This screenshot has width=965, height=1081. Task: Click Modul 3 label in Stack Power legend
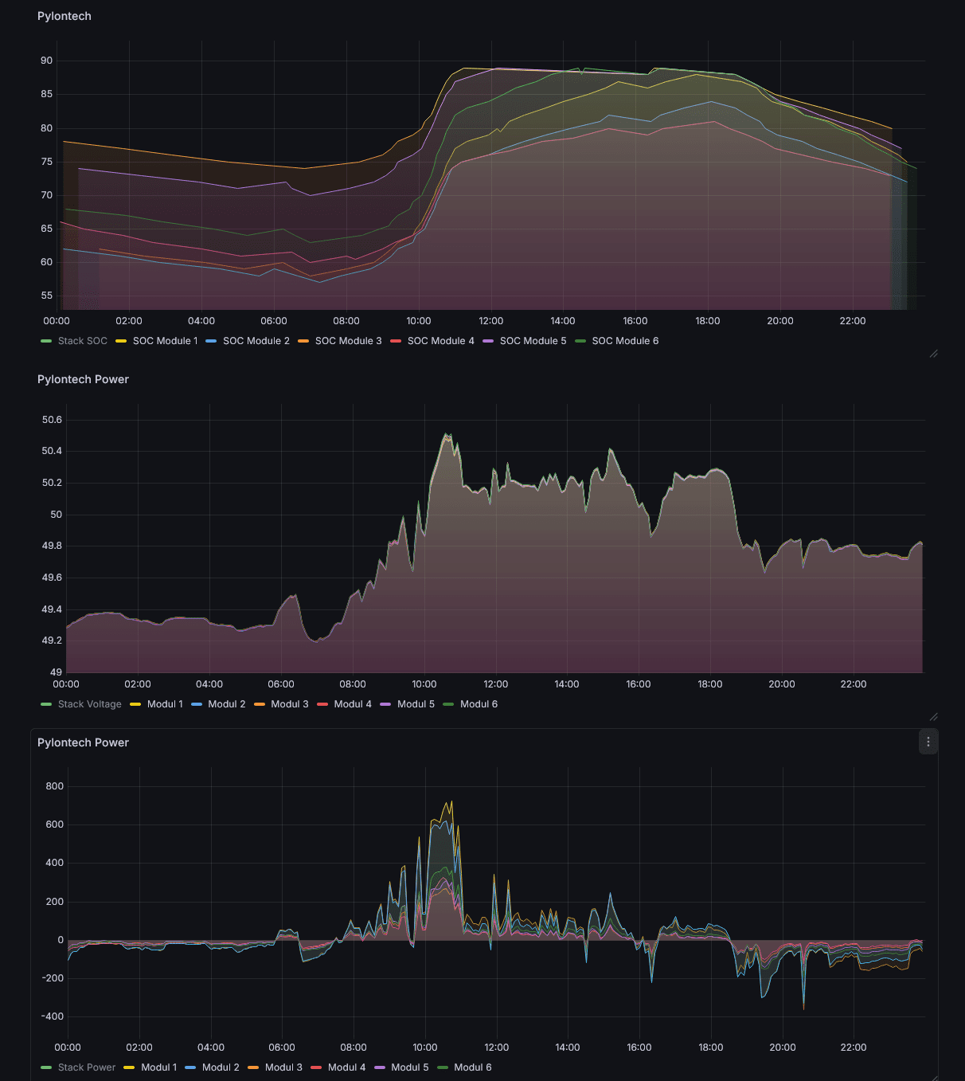283,1067
